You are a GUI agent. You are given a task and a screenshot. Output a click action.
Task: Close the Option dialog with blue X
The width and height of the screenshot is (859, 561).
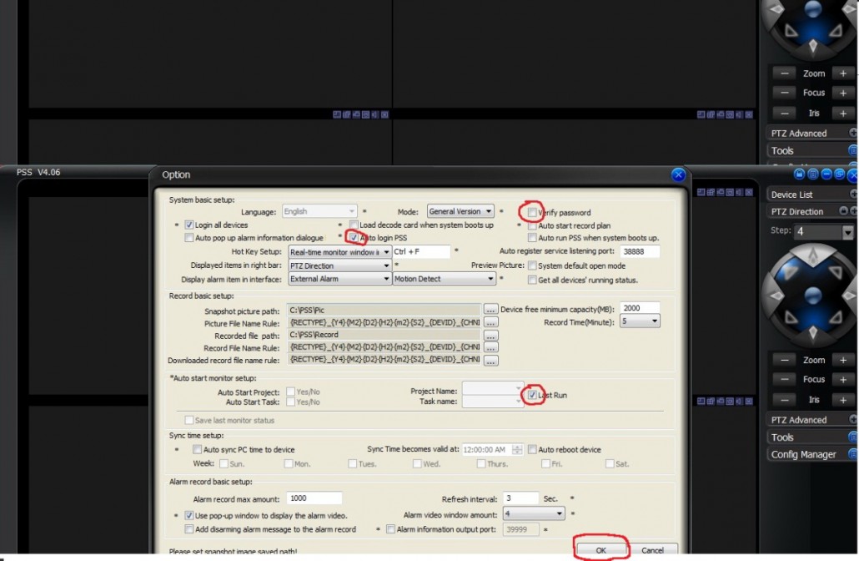pyautogui.click(x=678, y=174)
